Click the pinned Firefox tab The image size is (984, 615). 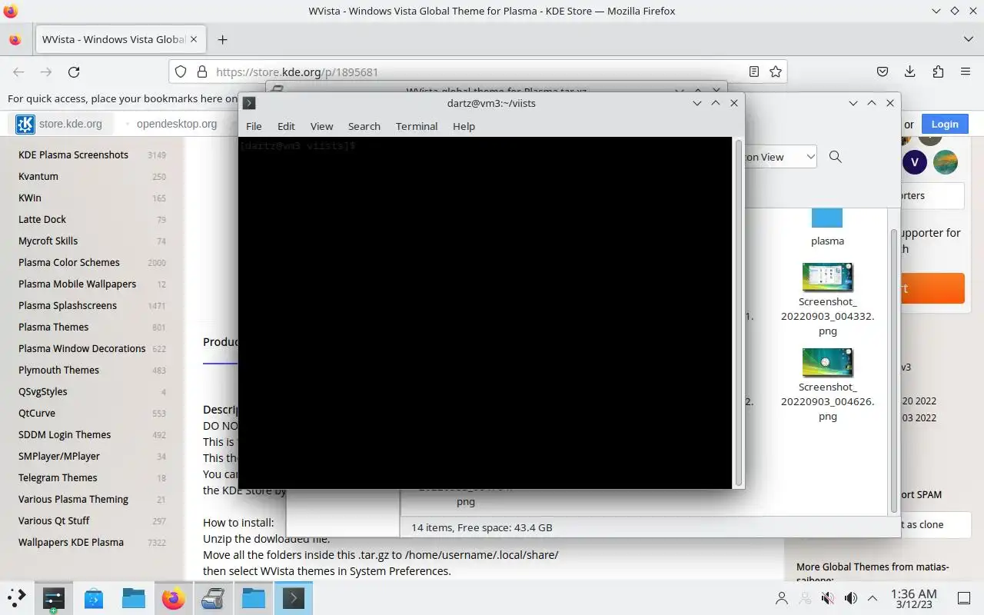[x=15, y=39]
